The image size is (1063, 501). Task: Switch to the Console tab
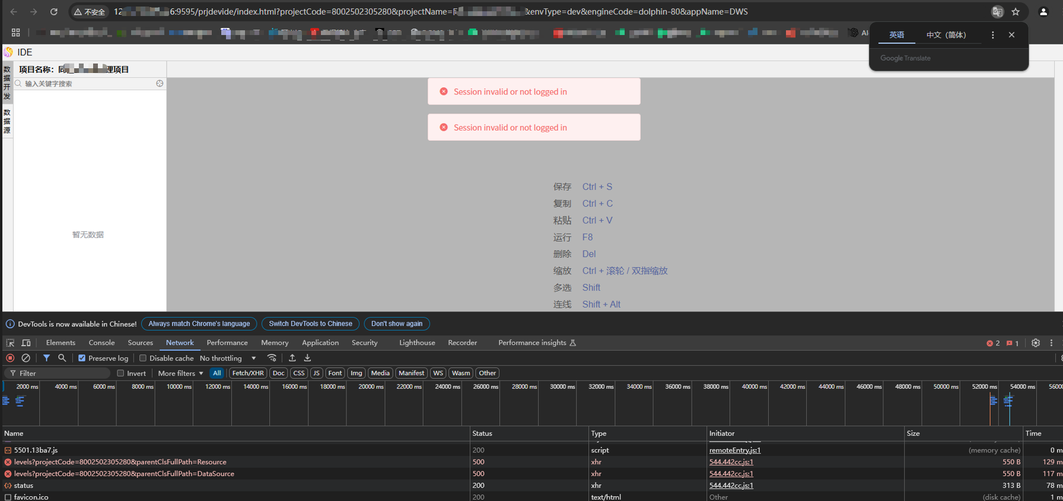pos(101,343)
